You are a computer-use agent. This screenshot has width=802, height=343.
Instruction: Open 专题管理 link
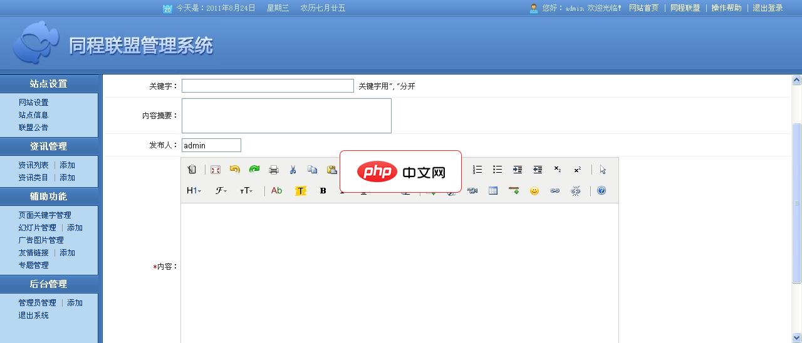tap(33, 265)
